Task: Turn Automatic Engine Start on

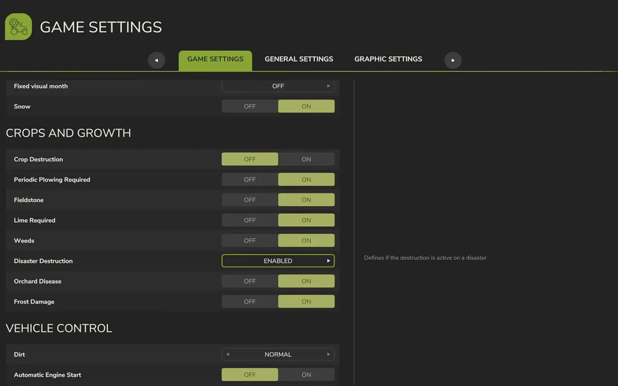Action: [306, 375]
